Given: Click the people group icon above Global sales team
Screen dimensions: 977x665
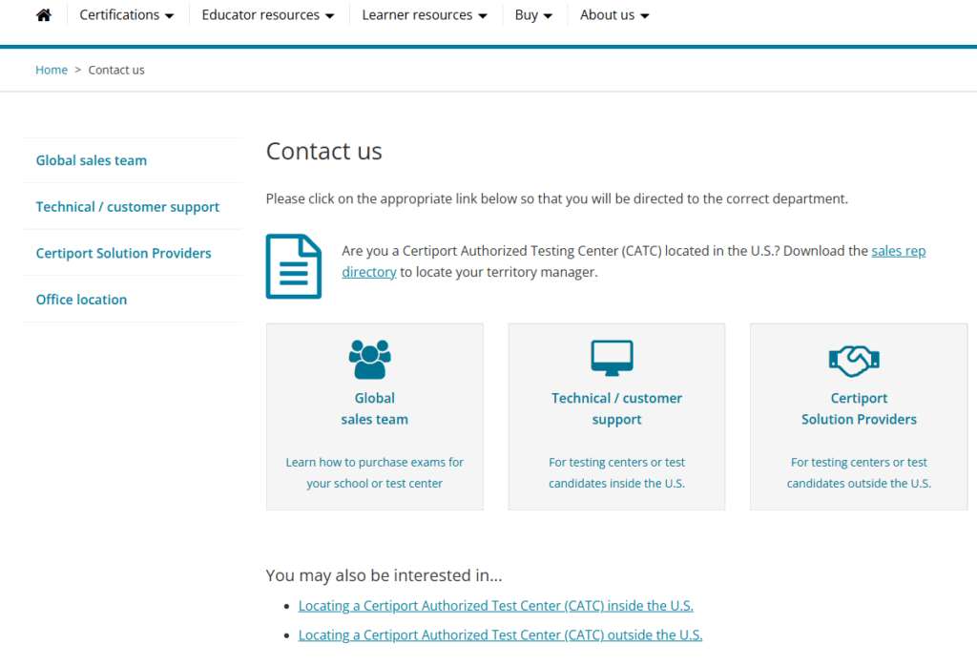Looking at the screenshot, I should click(x=370, y=359).
